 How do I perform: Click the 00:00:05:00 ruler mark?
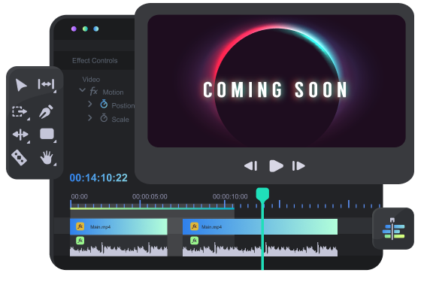pyautogui.click(x=150, y=196)
